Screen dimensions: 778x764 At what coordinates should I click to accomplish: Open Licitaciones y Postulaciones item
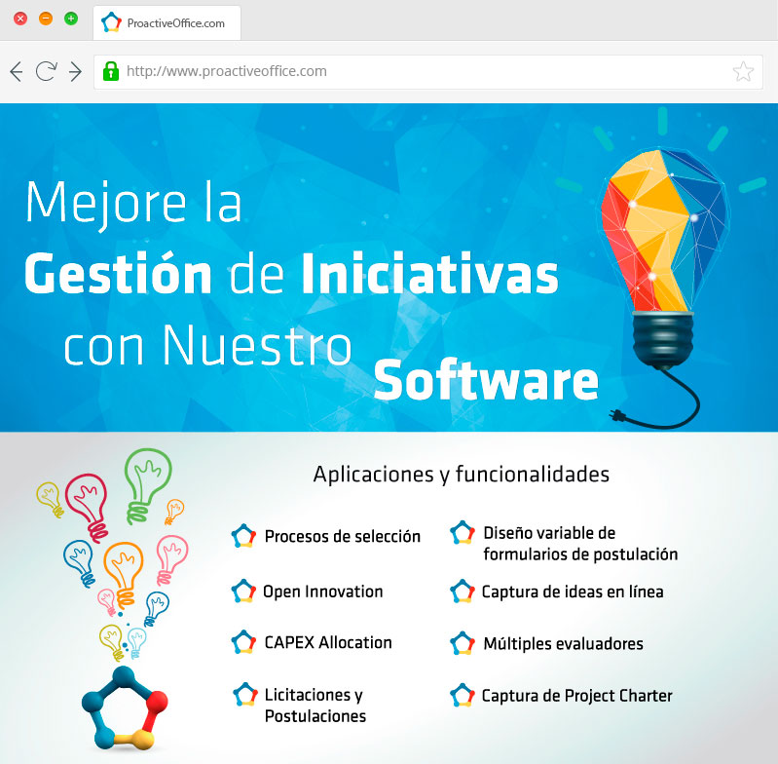[315, 706]
